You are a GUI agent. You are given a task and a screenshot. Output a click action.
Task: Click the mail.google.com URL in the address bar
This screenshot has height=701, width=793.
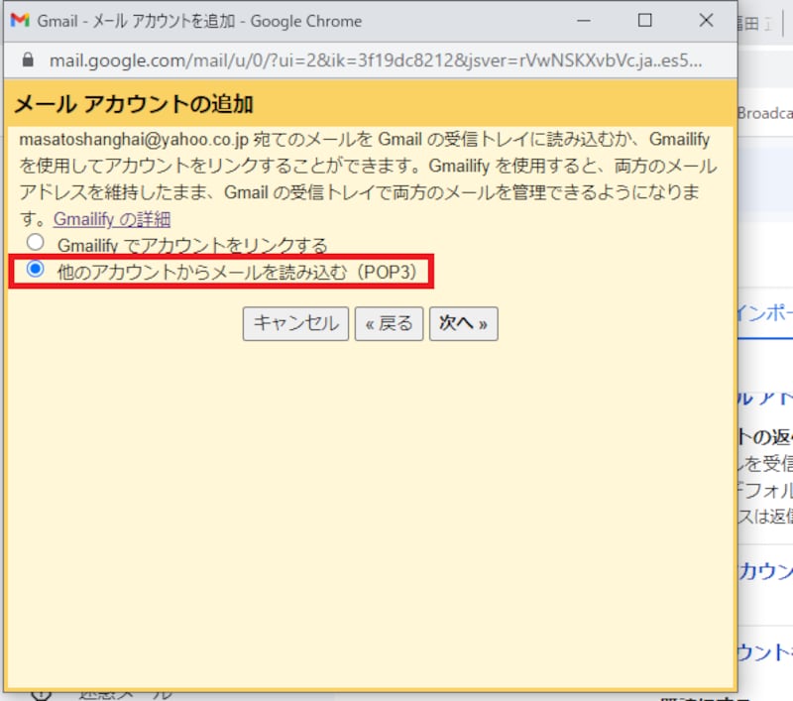coord(377,59)
